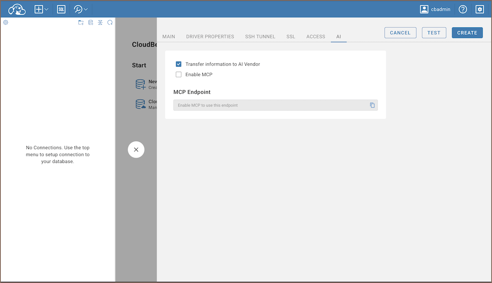Open the cbadmin user menu
This screenshot has height=283, width=492.
(436, 9)
